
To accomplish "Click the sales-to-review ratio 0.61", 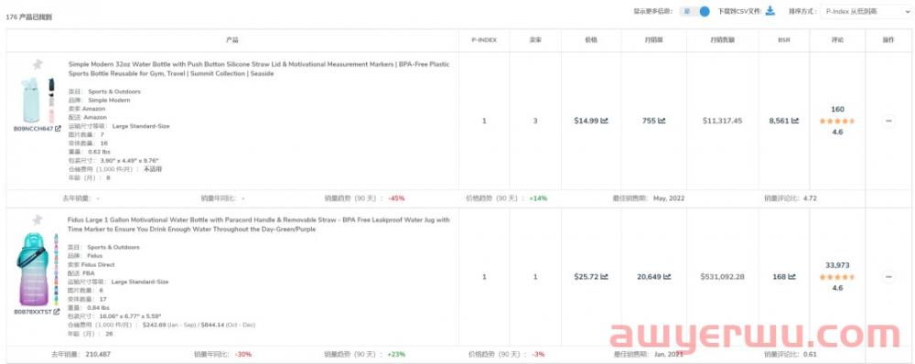I will point(810,354).
